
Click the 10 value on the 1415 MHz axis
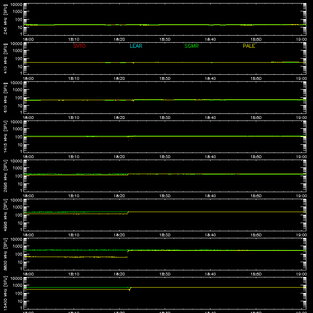pyautogui.click(x=20, y=145)
